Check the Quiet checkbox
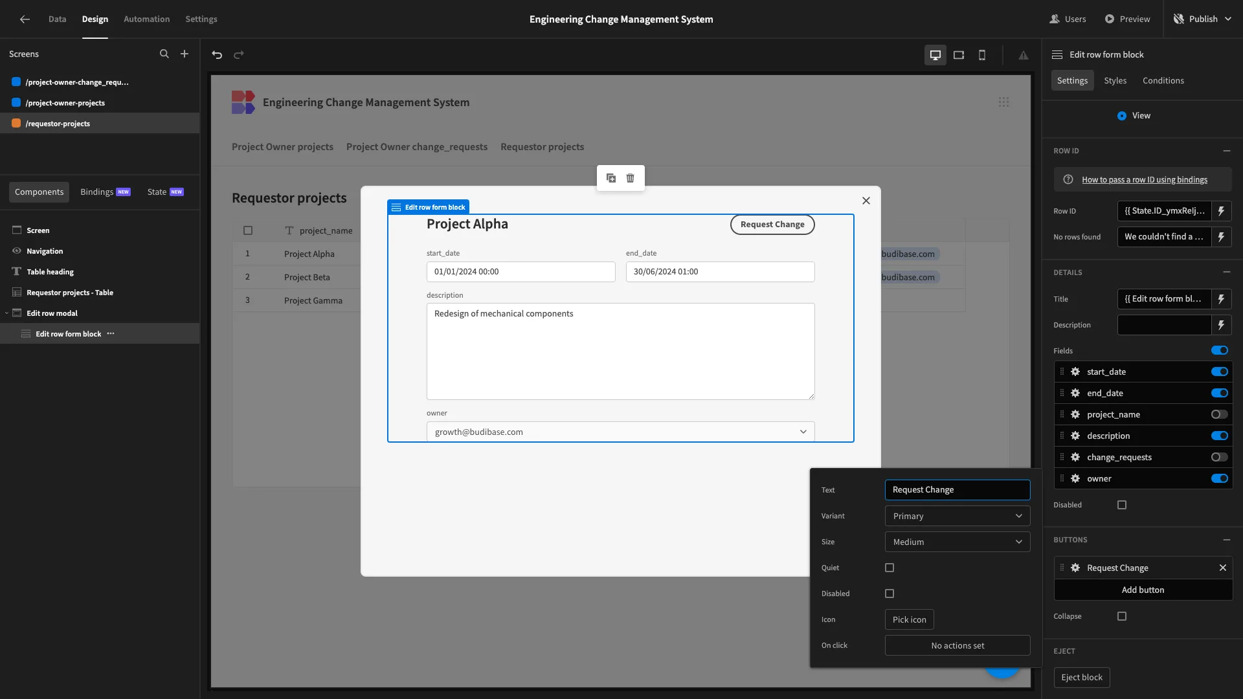This screenshot has height=699, width=1243. [890, 568]
